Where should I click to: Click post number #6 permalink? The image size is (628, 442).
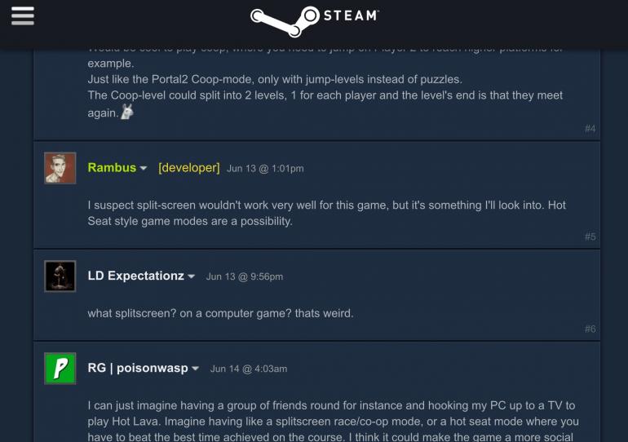coord(590,329)
